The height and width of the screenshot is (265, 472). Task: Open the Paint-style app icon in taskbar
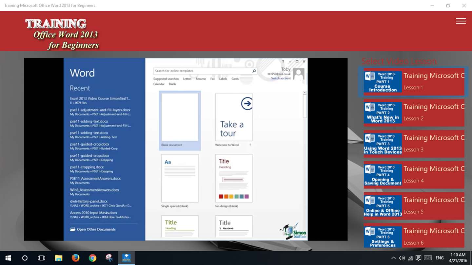point(109,258)
